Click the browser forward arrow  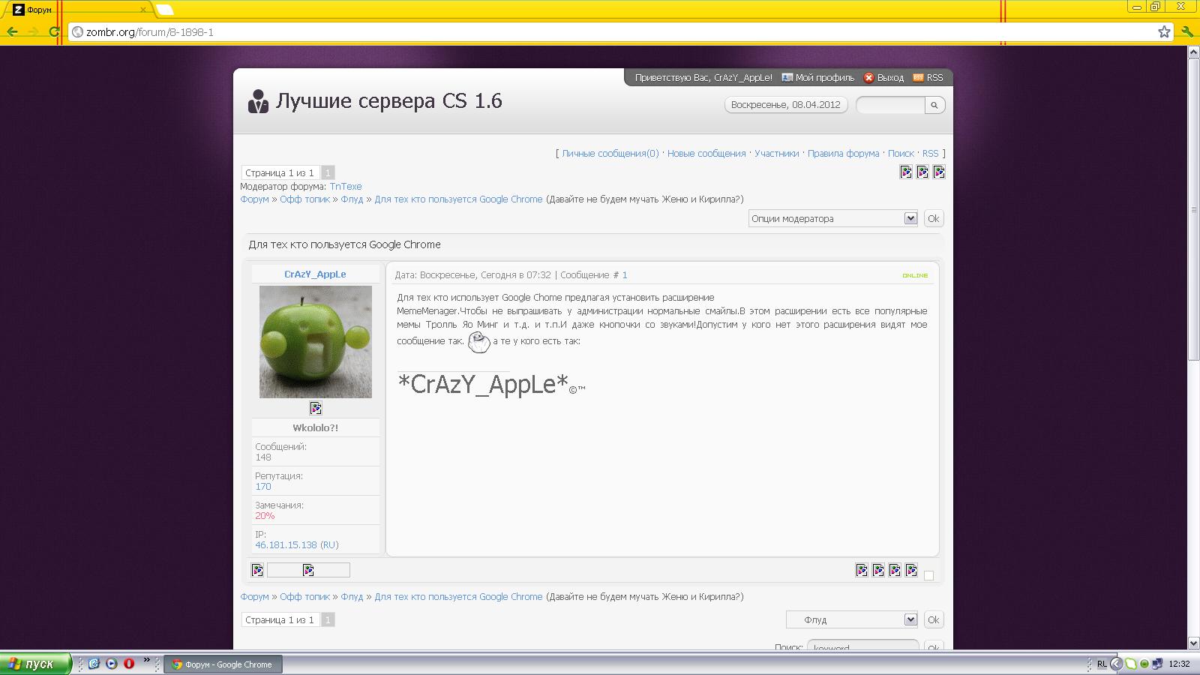point(33,31)
